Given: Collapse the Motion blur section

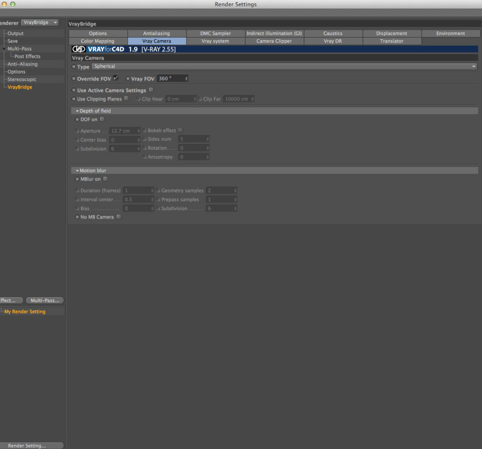Looking at the screenshot, I should [78, 170].
